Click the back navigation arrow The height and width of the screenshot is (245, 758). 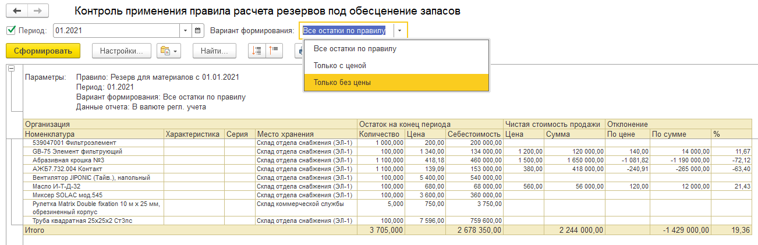pyautogui.click(x=16, y=11)
